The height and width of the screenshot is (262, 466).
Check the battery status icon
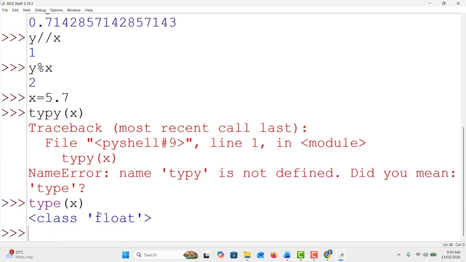pos(433,255)
